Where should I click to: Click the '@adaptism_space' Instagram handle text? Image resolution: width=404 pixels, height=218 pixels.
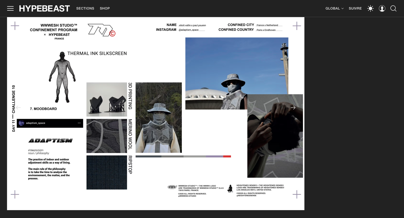click(188, 30)
